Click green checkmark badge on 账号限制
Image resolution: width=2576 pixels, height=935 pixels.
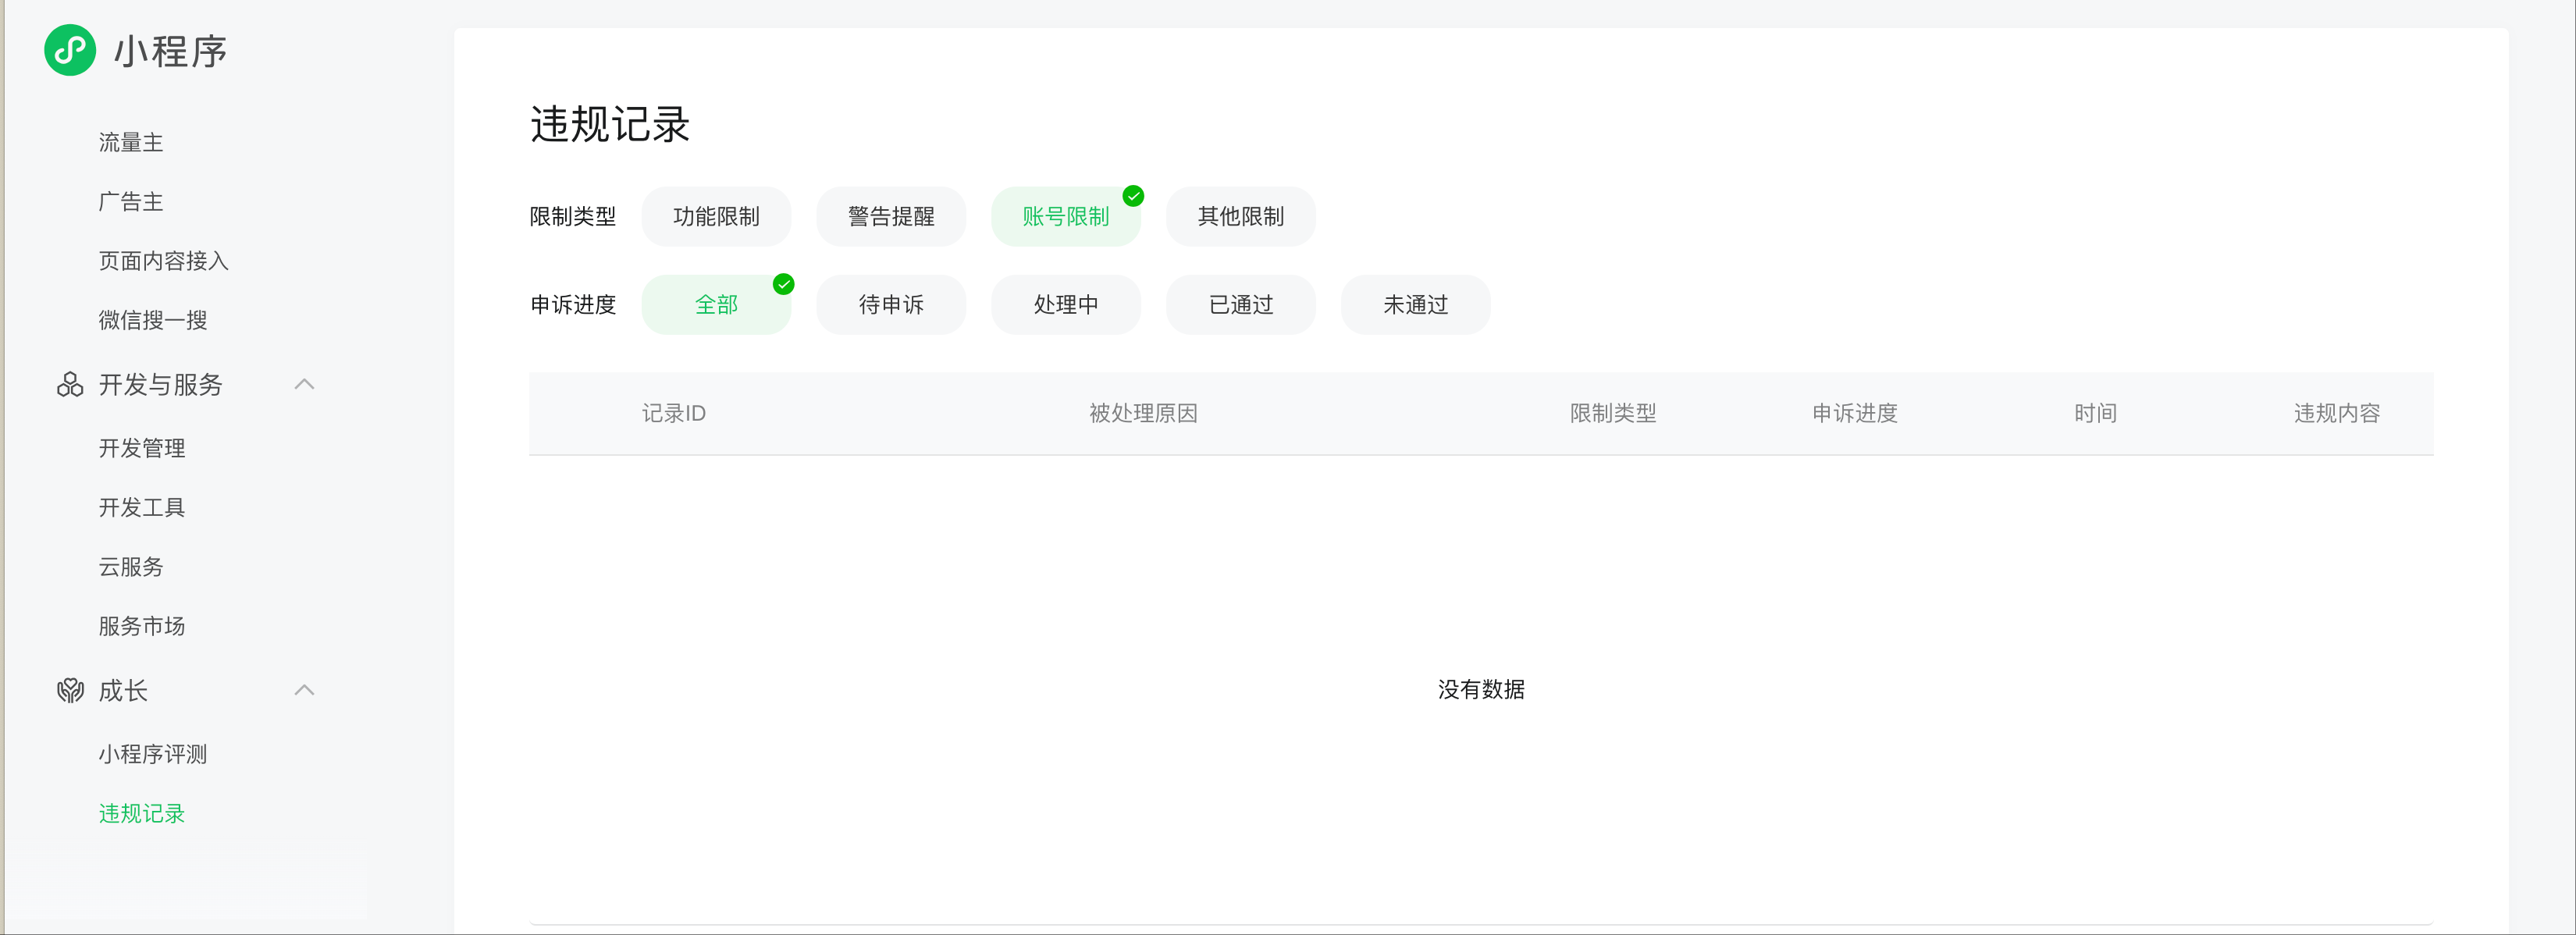[x=1133, y=196]
